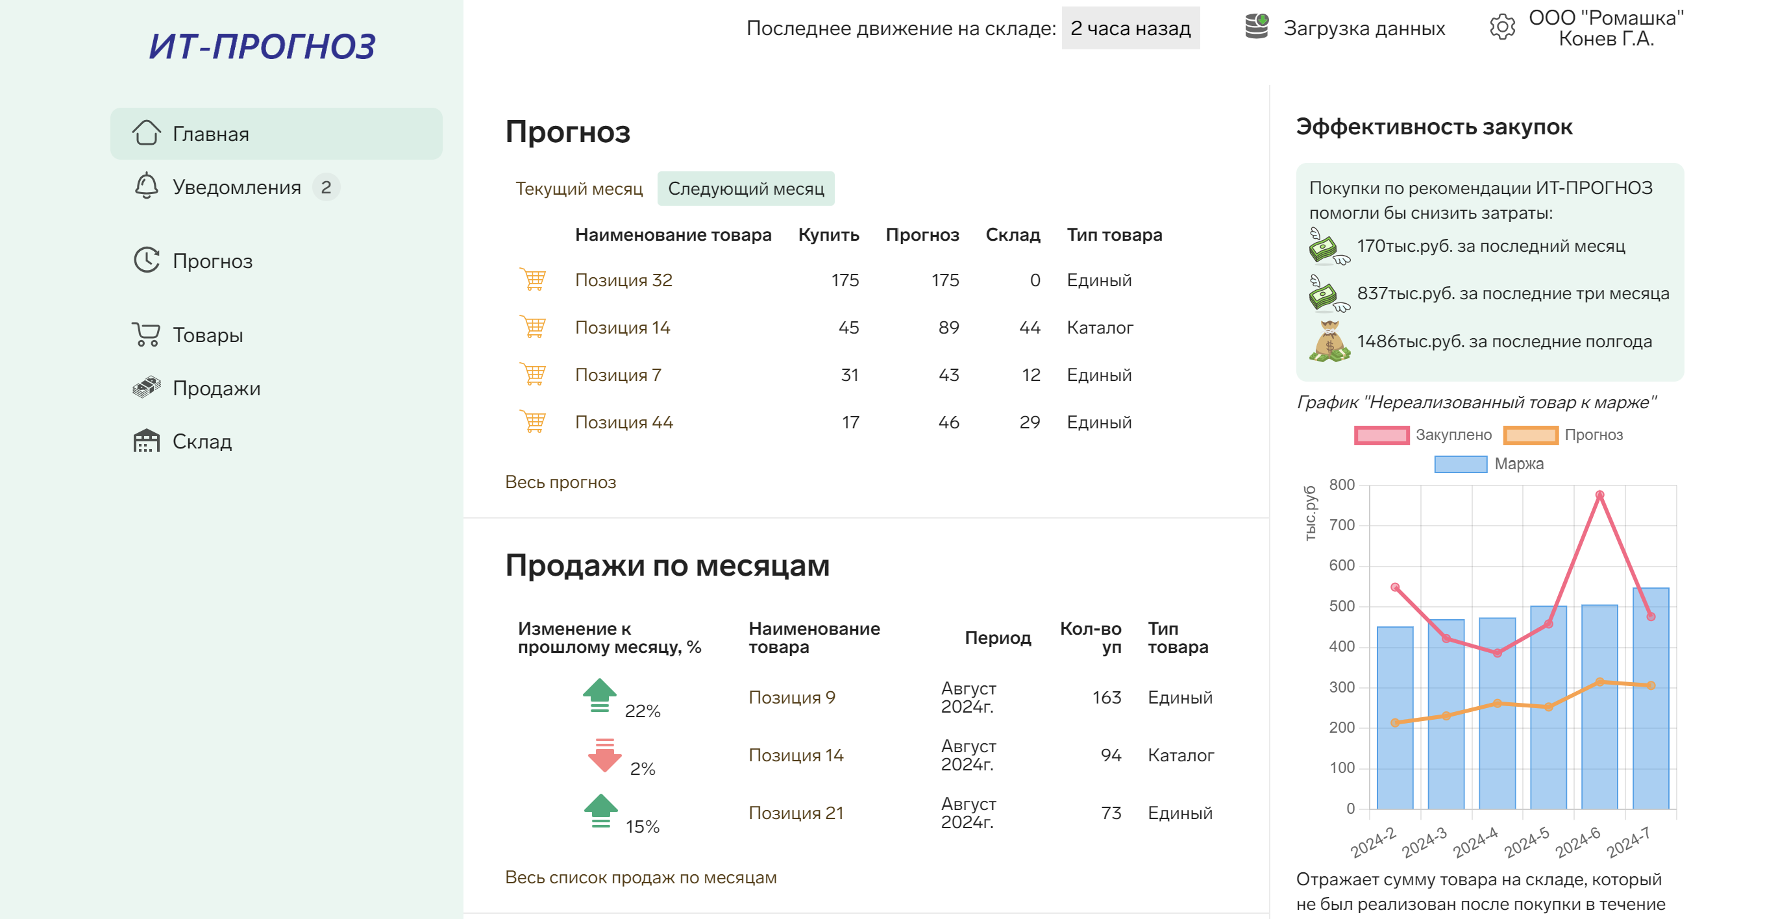Open the Позиция 7 forecast link

(618, 374)
